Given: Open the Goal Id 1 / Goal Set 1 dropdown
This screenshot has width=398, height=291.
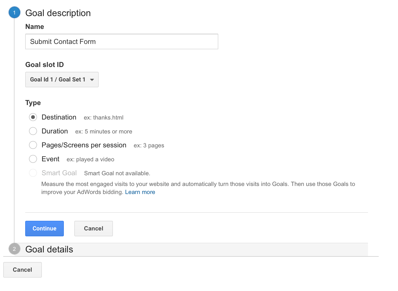Looking at the screenshot, I should click(x=62, y=80).
